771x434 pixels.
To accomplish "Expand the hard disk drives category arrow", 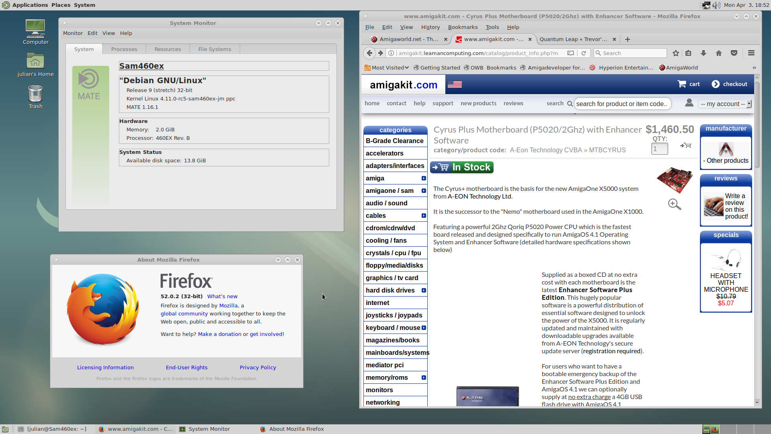I will pyautogui.click(x=424, y=291).
